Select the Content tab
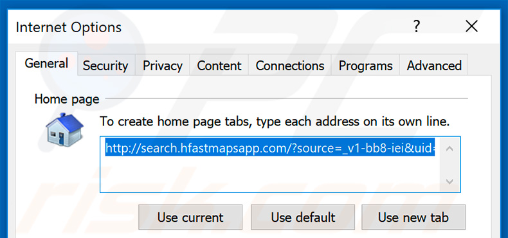The image size is (508, 238). (219, 66)
